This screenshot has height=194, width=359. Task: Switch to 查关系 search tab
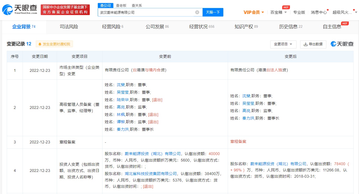point(137,5)
